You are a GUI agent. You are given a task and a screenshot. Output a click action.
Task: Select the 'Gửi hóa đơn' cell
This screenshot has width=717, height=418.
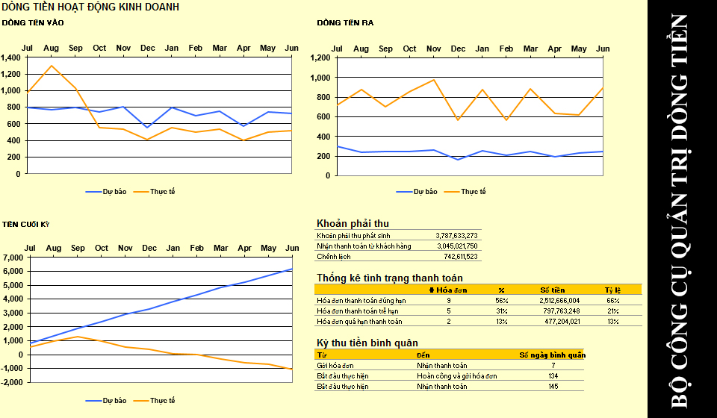pos(335,366)
